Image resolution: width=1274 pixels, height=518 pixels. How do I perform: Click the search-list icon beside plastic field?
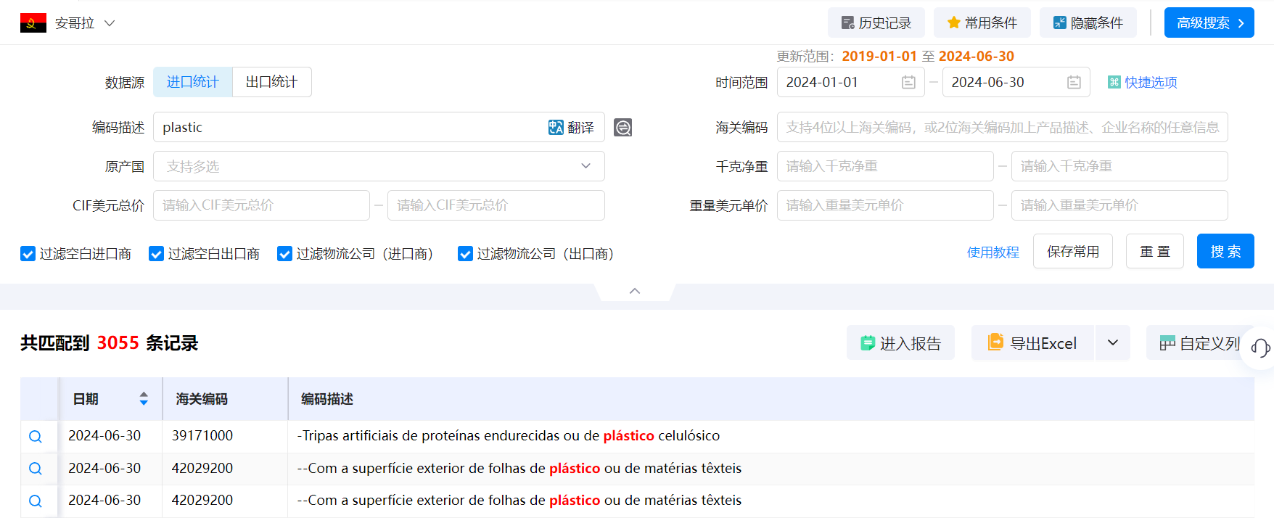click(x=622, y=128)
